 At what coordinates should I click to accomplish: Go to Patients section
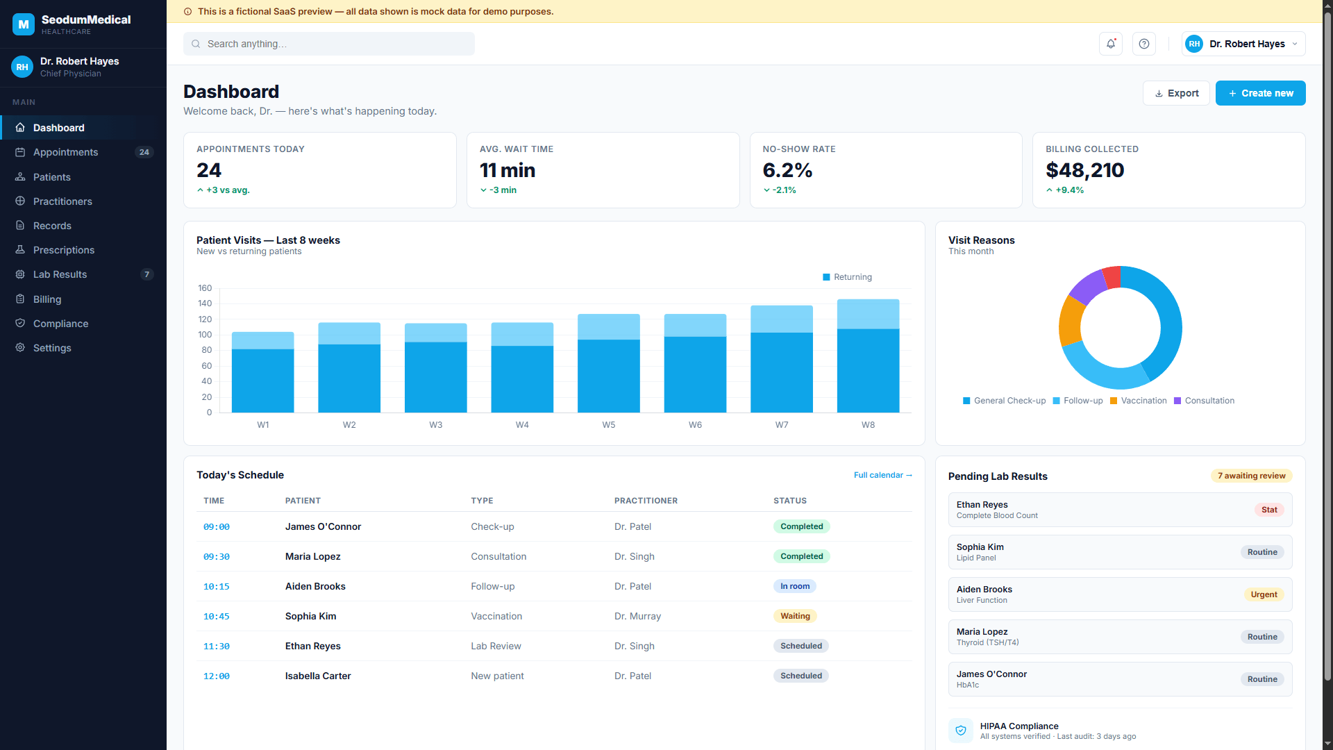[x=83, y=177]
